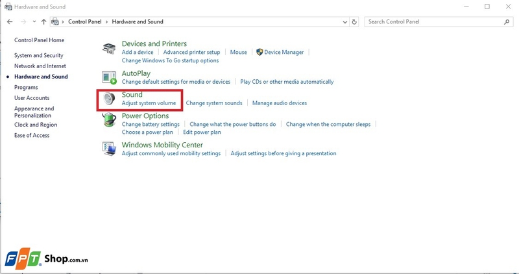Open the Power Options heading
519x274 pixels.
145,116
